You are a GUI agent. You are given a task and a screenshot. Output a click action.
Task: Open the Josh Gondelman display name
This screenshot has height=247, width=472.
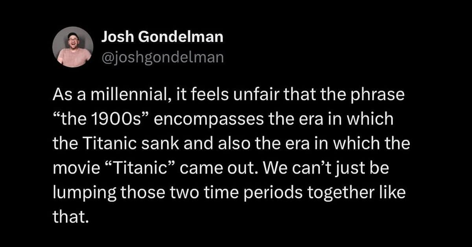coord(162,37)
